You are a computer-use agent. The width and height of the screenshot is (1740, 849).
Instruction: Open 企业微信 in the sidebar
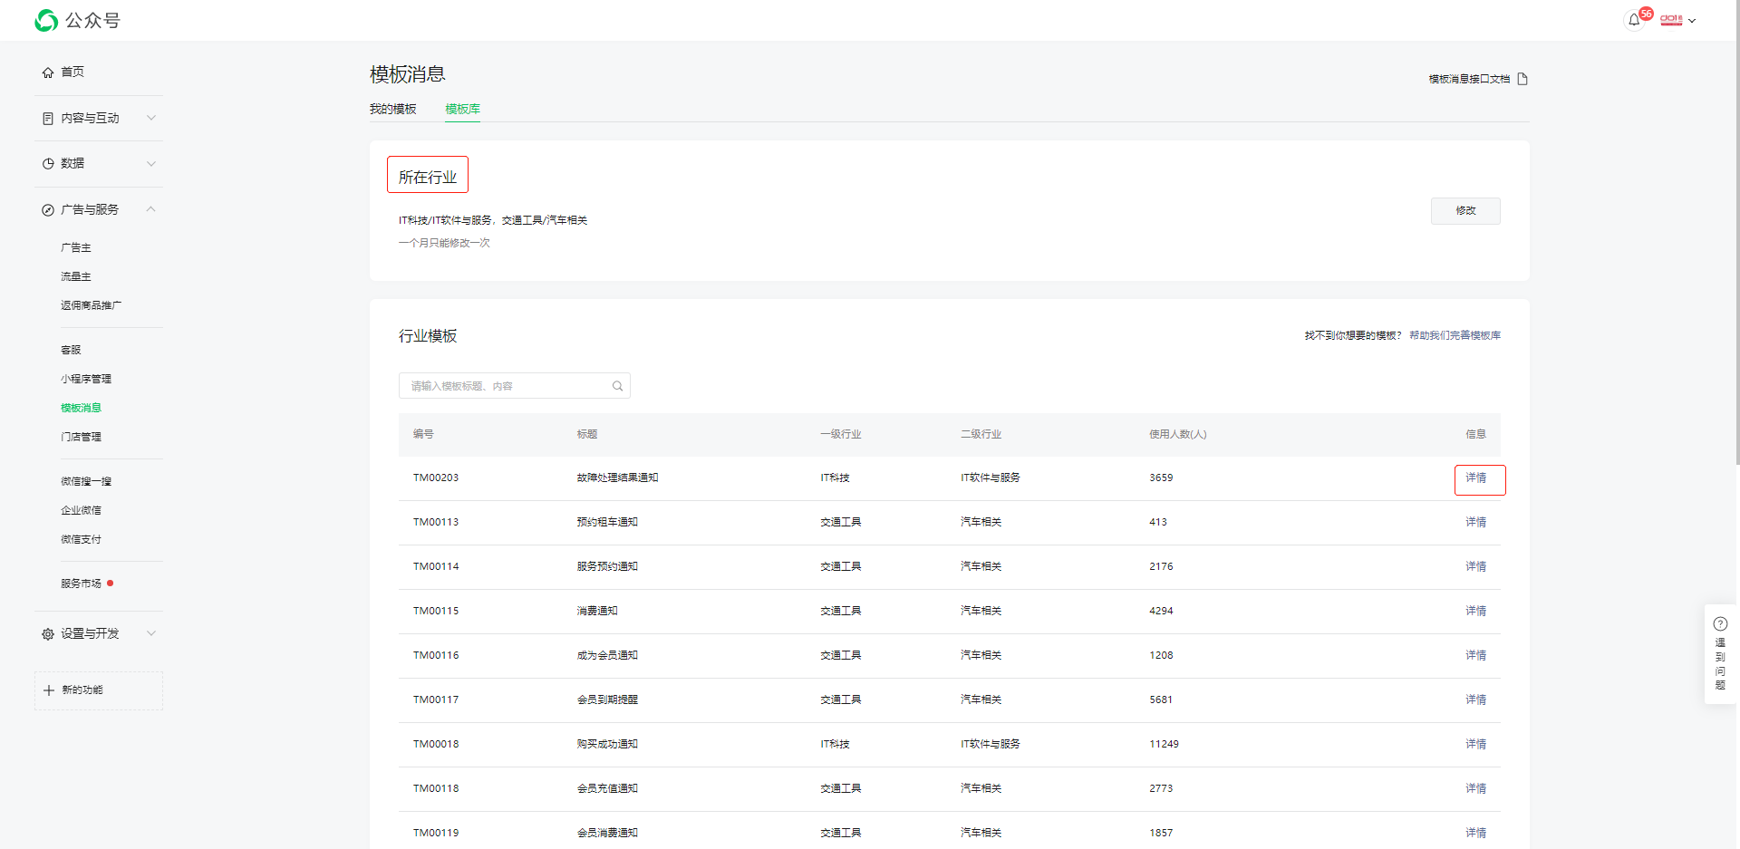tap(81, 510)
